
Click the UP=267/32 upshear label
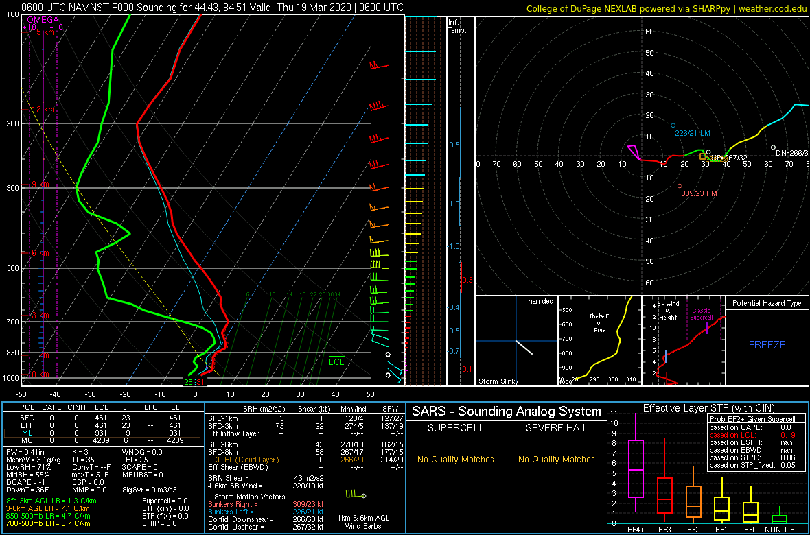730,158
